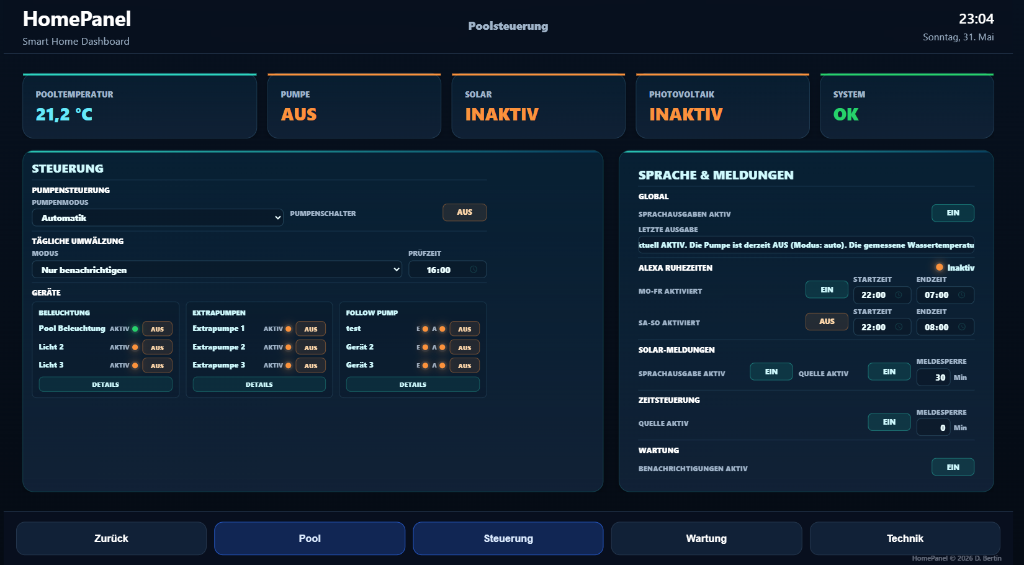Screen dimensions: 1024x565
Task: Toggle Solar-Meldungen Sprachausgabe aktiv EIN
Action: click(771, 372)
